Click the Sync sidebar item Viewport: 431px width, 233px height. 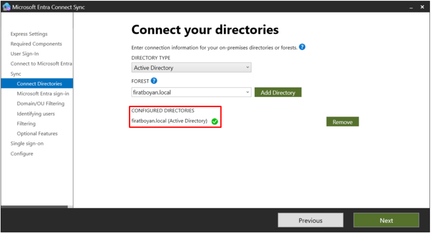click(16, 74)
